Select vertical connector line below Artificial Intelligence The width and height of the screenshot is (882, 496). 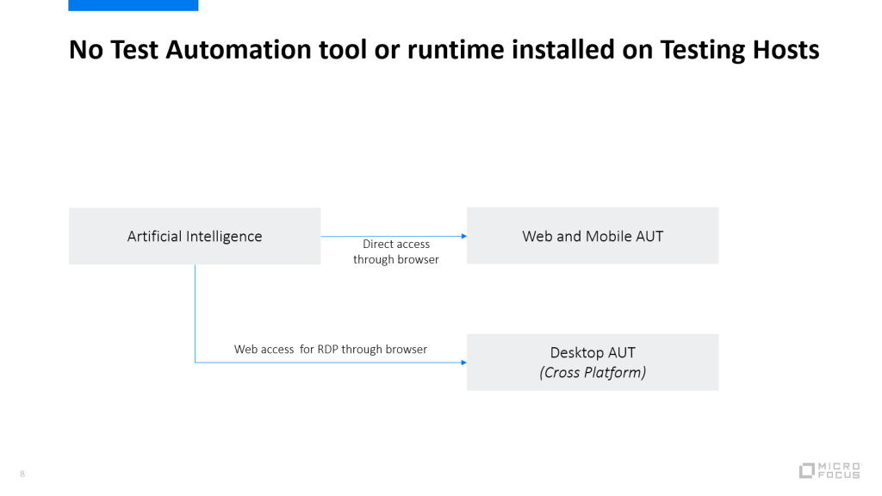(195, 310)
